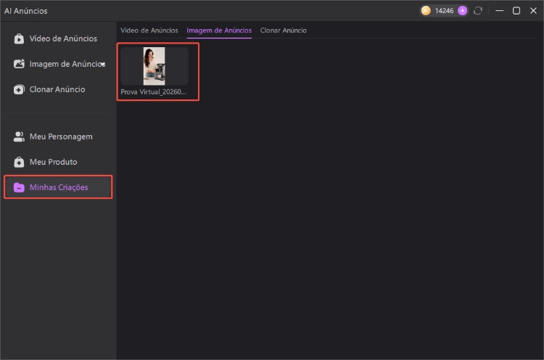
Task: Click the Imagem de Anúncios sidebar icon
Action: pos(19,64)
